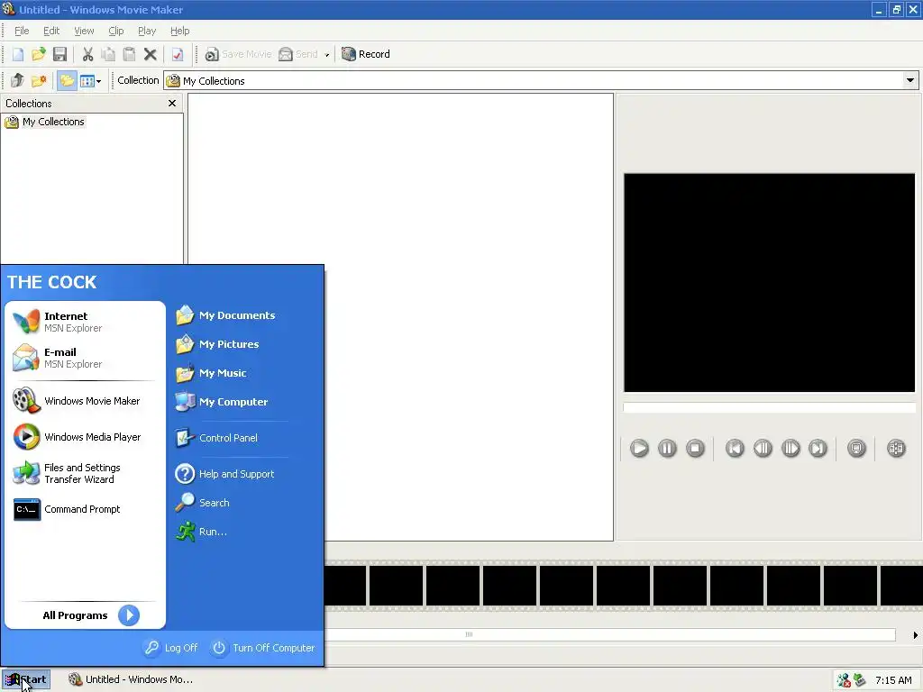Go up one level collection icon
This screenshot has height=692, width=923.
coord(17,80)
